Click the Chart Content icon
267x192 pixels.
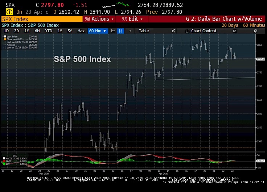click(187, 31)
